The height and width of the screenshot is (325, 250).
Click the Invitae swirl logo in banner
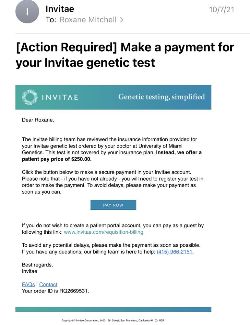[x=30, y=97]
